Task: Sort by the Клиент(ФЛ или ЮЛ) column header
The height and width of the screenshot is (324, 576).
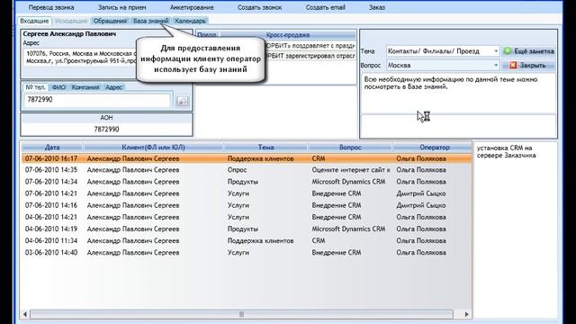Action: (x=153, y=148)
